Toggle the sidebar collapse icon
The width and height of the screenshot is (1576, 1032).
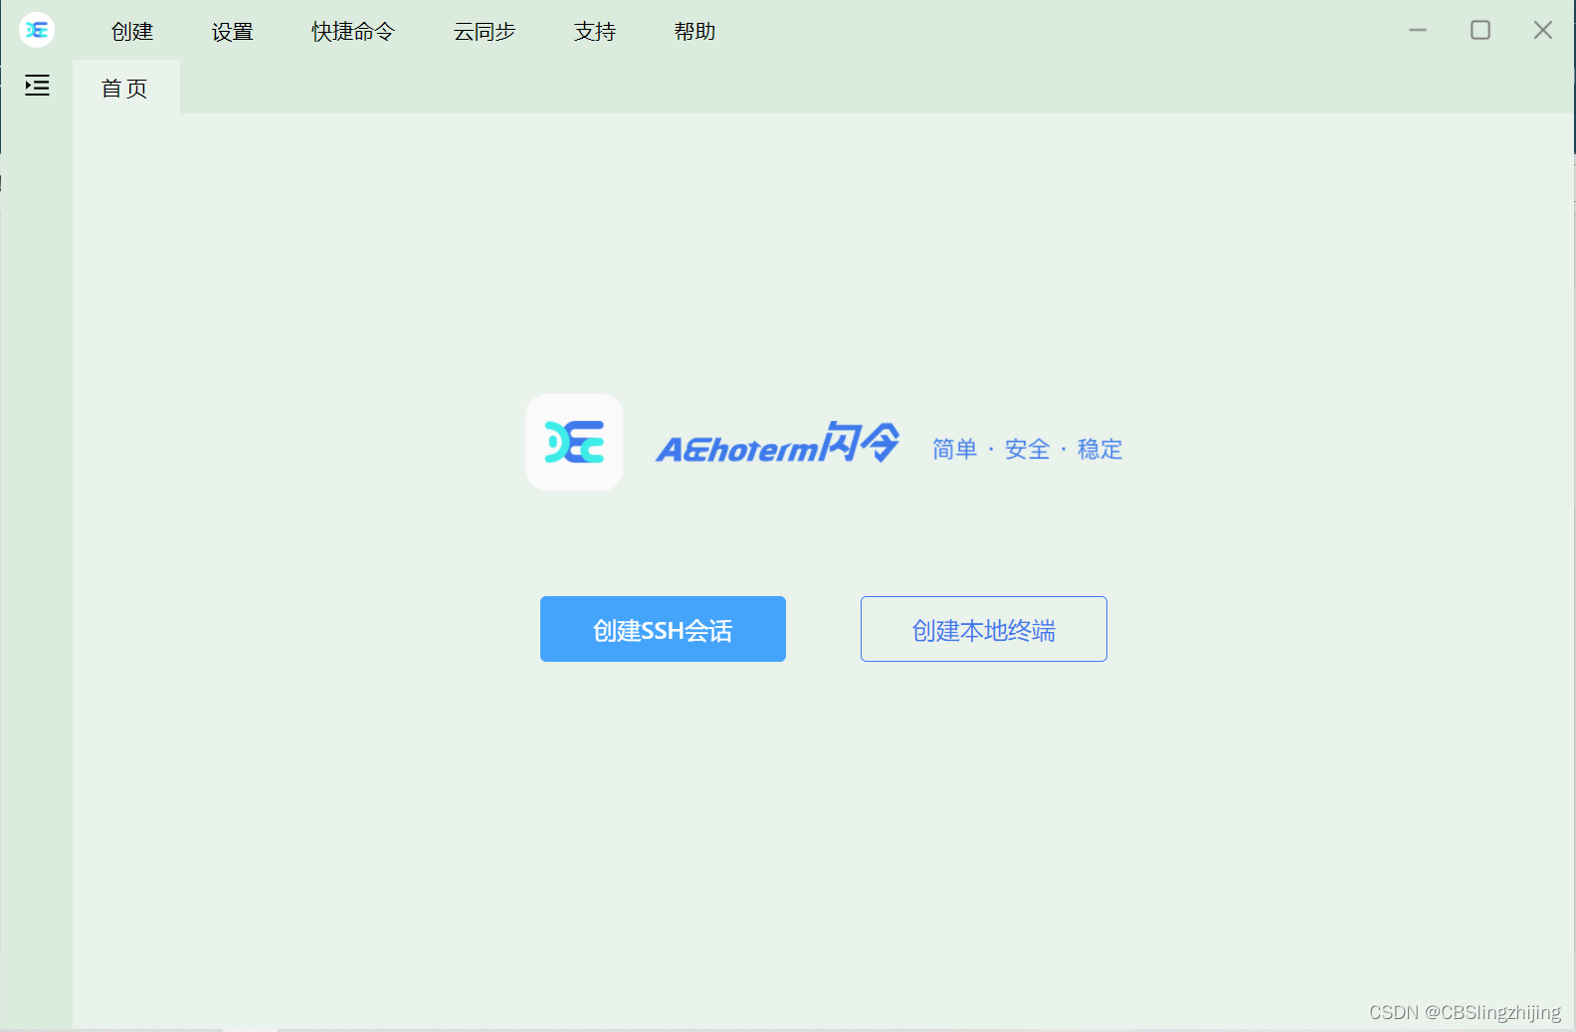(37, 86)
